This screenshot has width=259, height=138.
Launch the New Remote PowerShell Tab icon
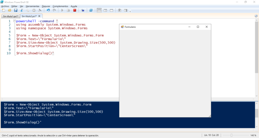coord(83,10)
